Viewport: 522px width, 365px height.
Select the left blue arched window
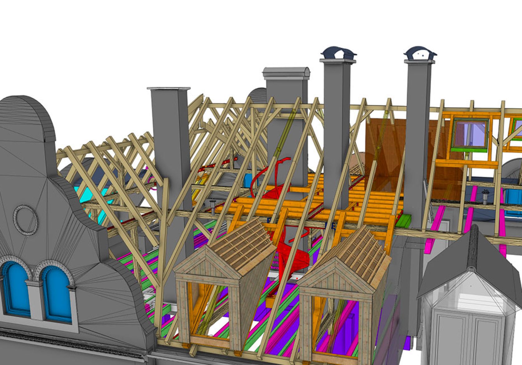[x=16, y=288]
